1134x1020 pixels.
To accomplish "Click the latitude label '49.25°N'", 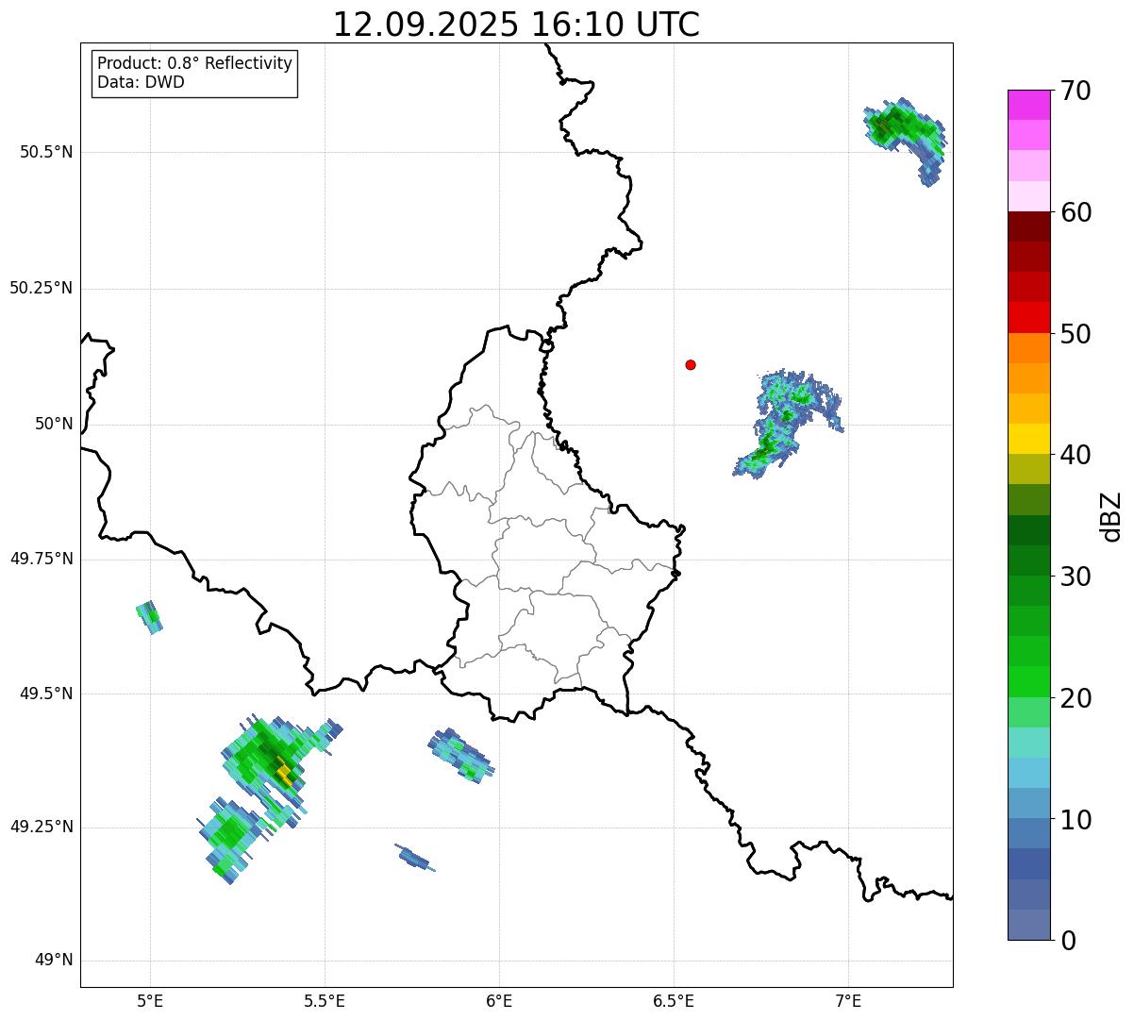I will click(x=41, y=827).
